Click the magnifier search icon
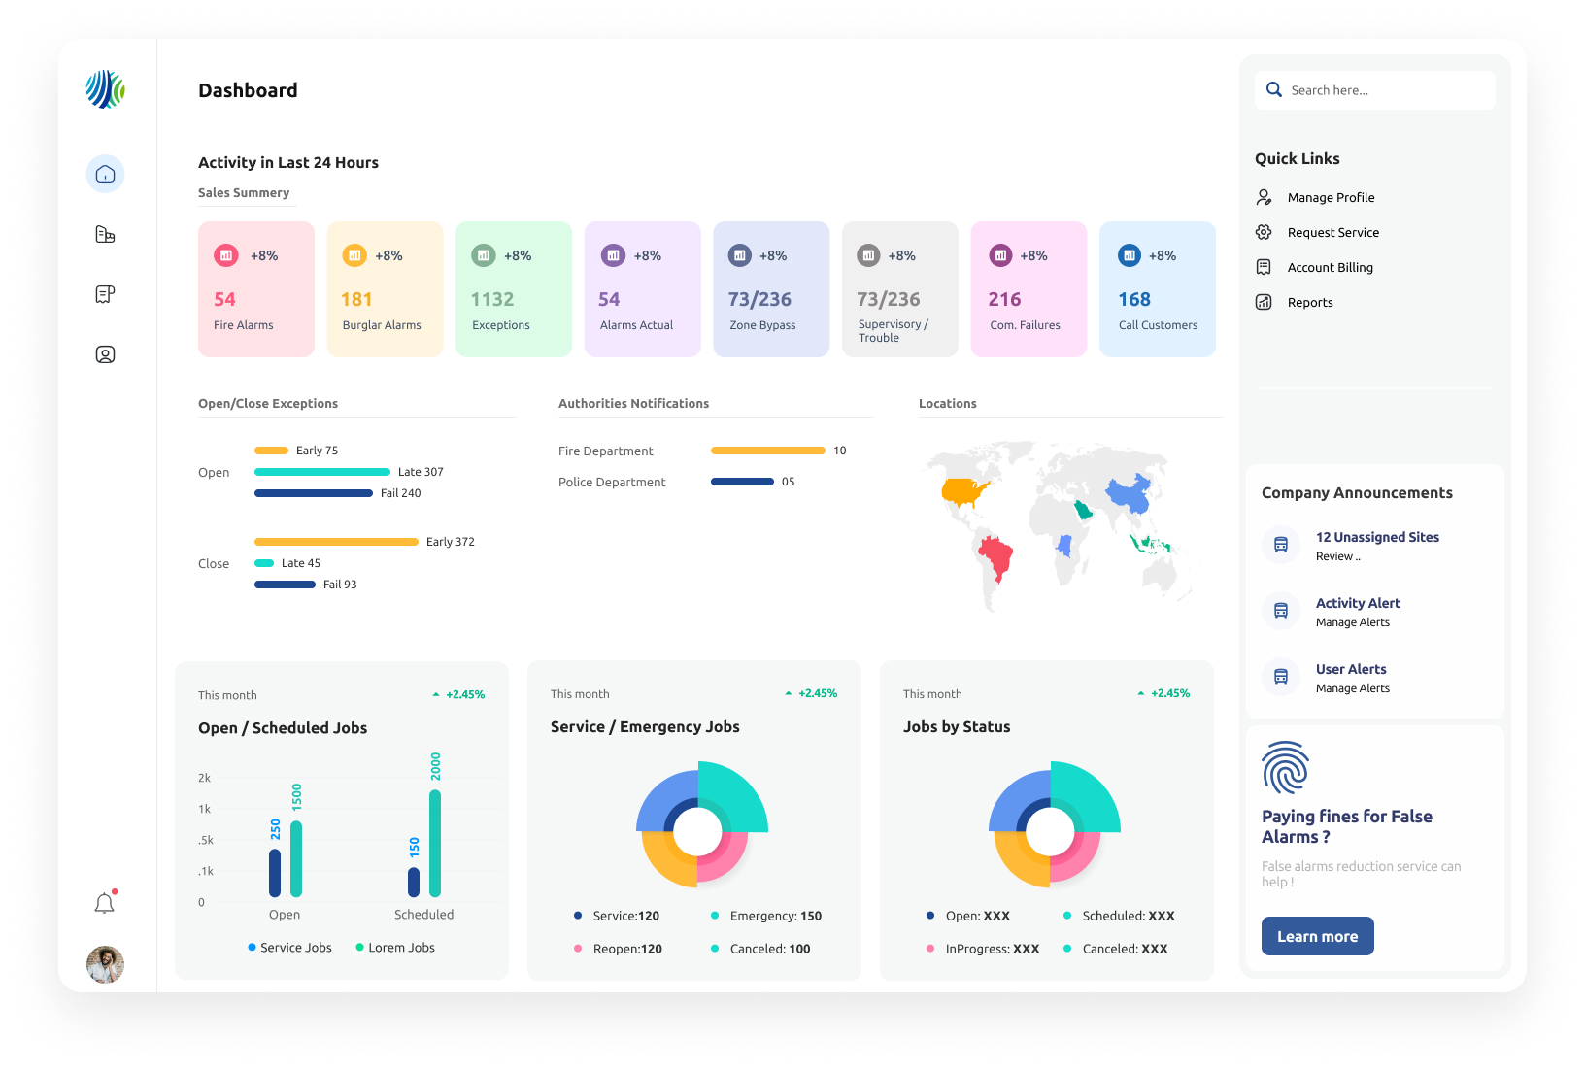The width and height of the screenshot is (1585, 1070). tap(1274, 89)
